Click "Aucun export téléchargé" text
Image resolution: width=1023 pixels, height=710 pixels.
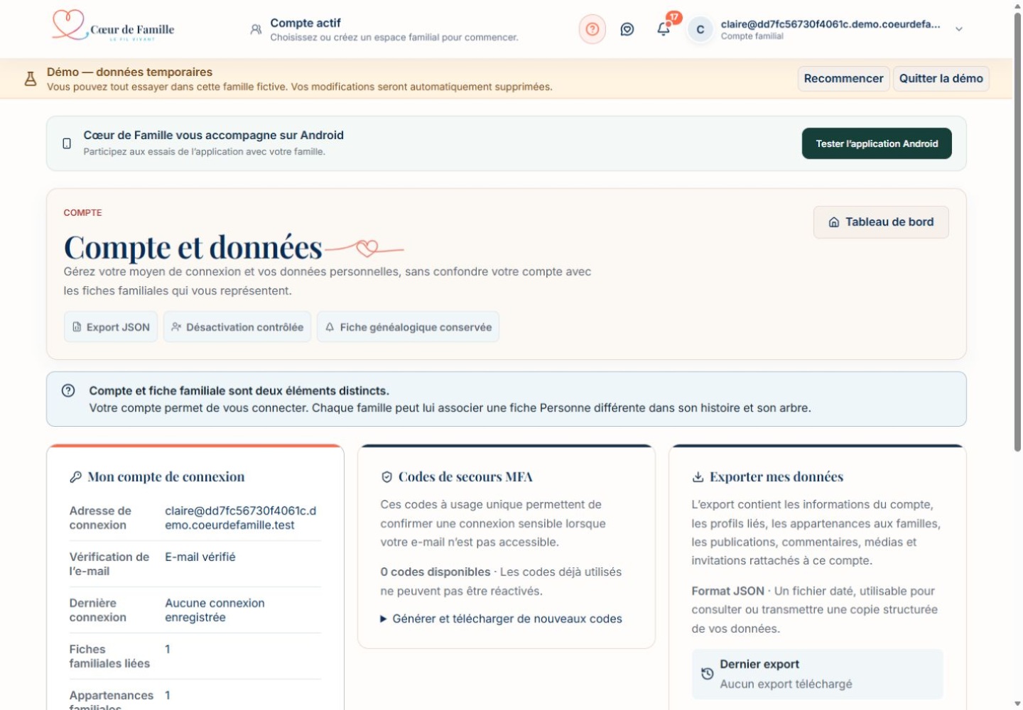(786, 684)
